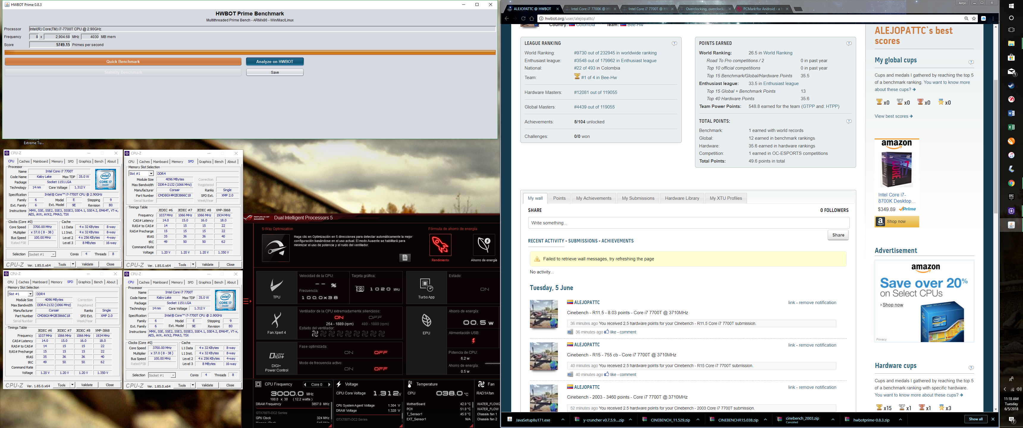The width and height of the screenshot is (1023, 428).
Task: Open DIGI+ Power Control icon
Action: 276,355
